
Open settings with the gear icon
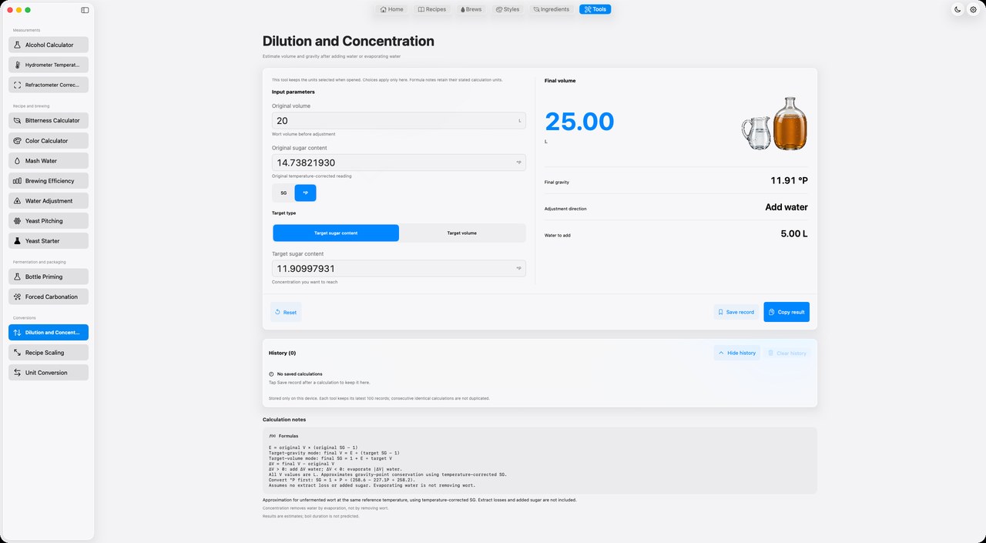(973, 9)
